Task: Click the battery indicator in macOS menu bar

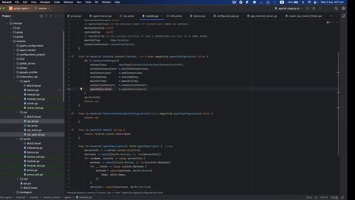Action: point(293,2)
